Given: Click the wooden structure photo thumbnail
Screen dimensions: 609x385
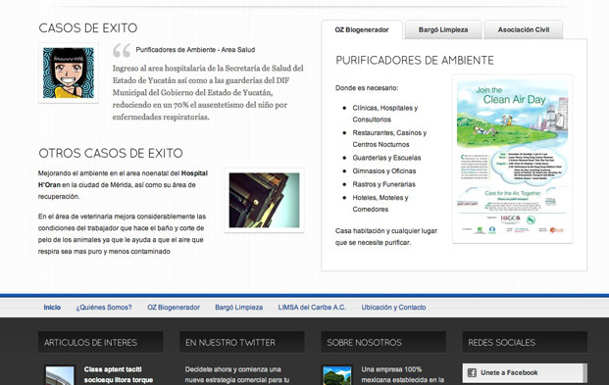Looking at the screenshot, I should coord(264,200).
